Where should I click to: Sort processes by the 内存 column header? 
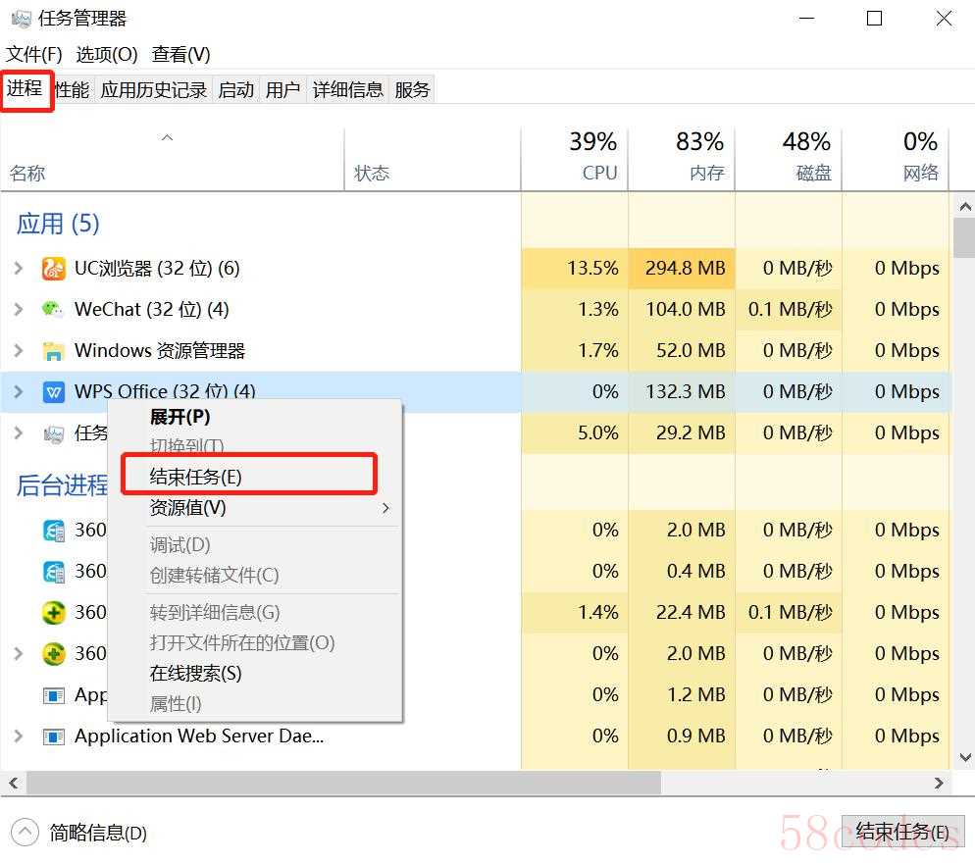point(682,157)
